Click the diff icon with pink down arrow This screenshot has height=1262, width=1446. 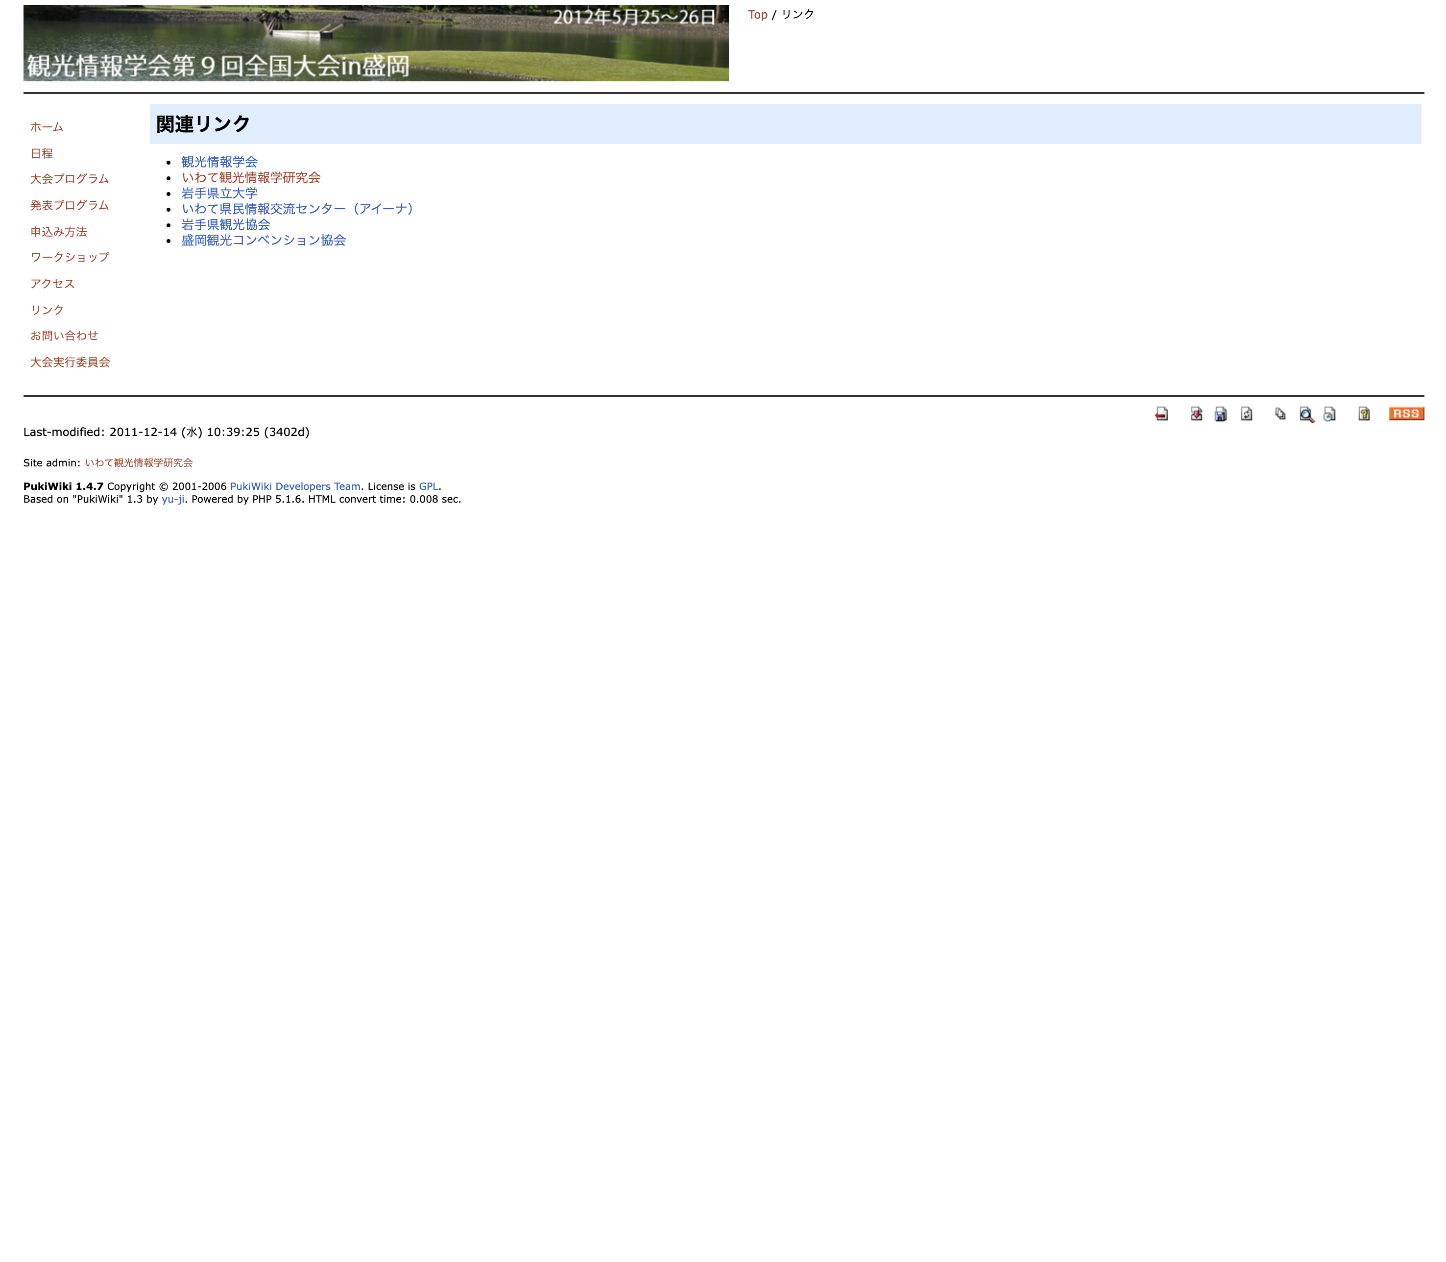click(x=1196, y=414)
